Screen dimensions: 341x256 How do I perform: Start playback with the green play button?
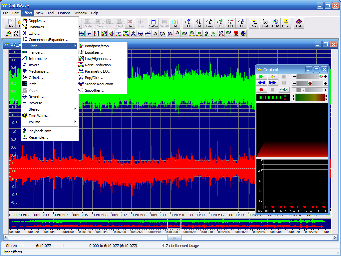[x=261, y=77]
